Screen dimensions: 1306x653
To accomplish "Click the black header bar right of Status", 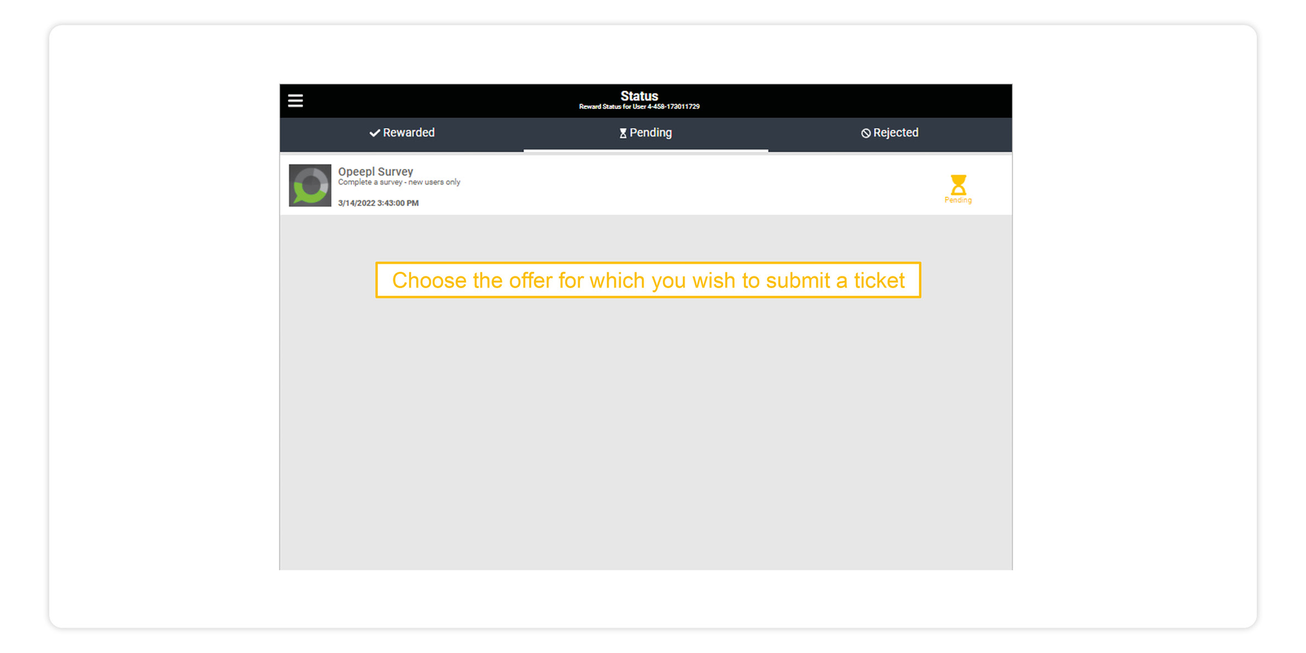I will [x=850, y=101].
